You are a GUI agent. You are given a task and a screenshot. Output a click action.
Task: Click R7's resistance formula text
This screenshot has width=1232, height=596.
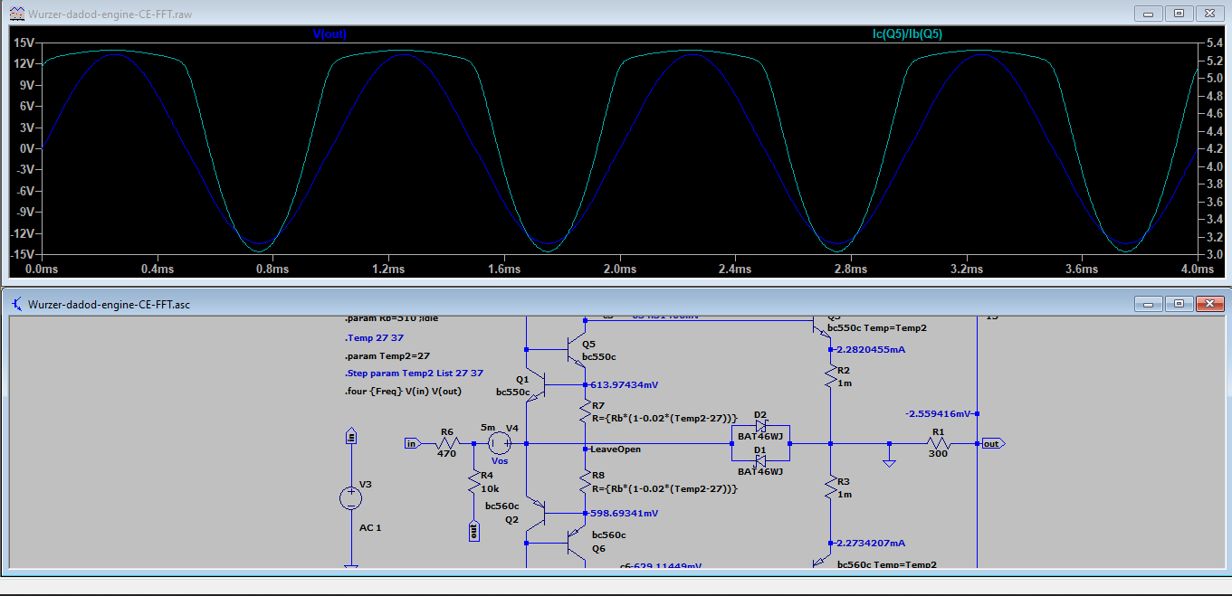(664, 418)
